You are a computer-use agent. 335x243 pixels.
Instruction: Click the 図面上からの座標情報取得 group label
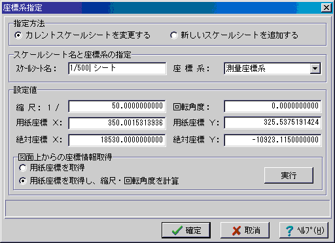click(65, 157)
